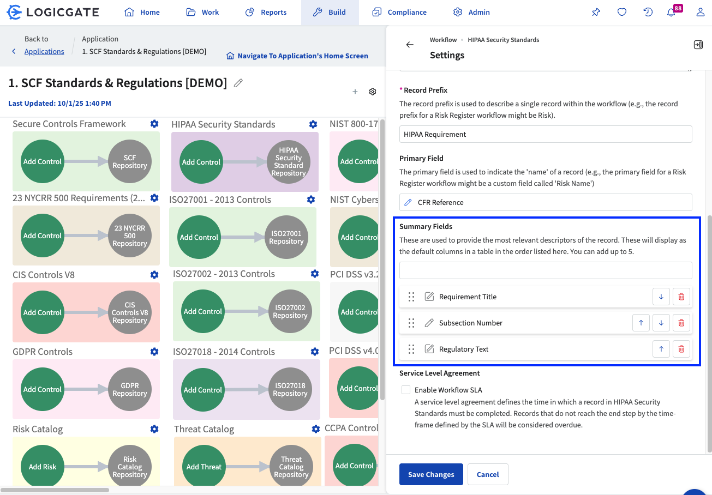
Task: Open the history clock icon
Action: click(648, 13)
